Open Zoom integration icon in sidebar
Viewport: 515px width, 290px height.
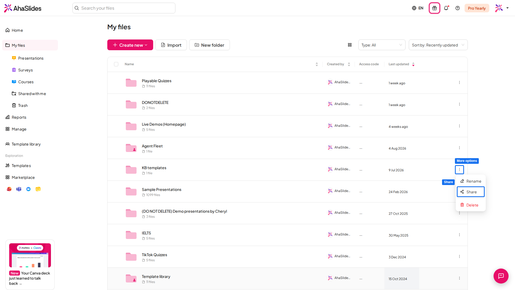pos(28,189)
